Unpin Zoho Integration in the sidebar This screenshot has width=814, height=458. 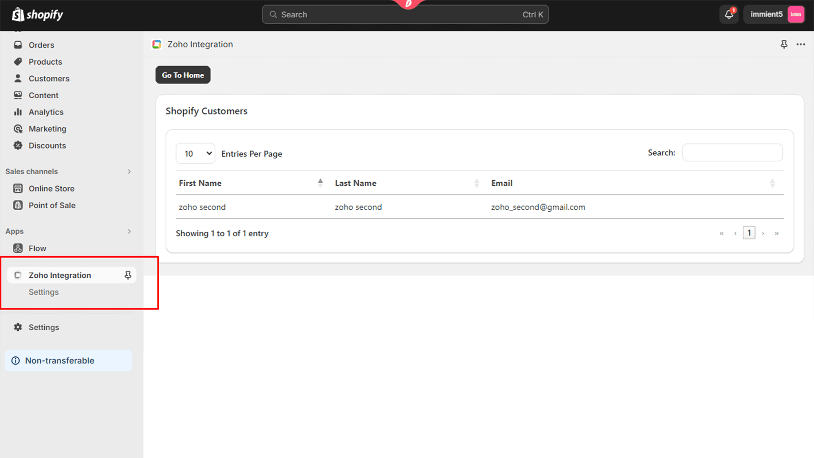click(128, 275)
